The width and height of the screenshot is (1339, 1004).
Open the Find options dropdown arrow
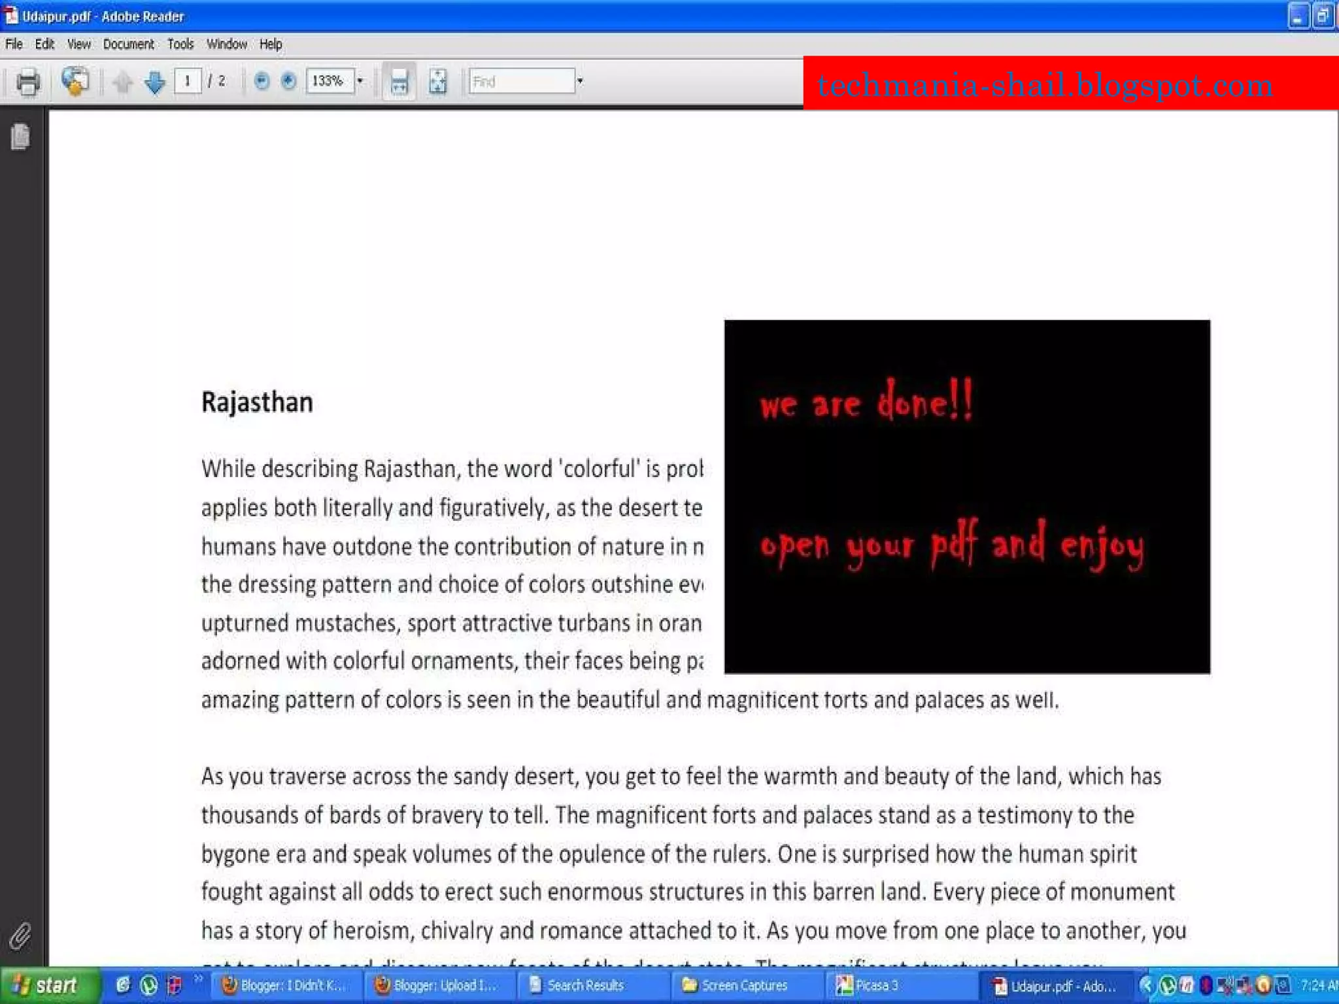point(579,81)
